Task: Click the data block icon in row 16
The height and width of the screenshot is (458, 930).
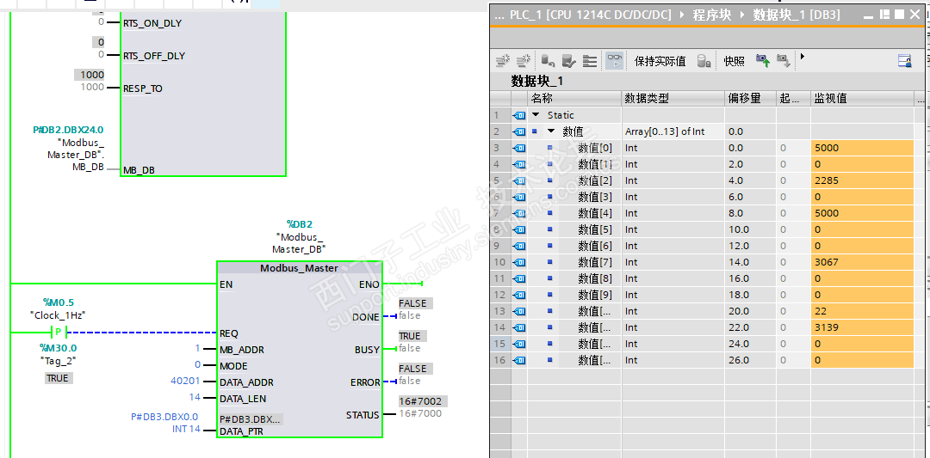Action: tap(519, 360)
